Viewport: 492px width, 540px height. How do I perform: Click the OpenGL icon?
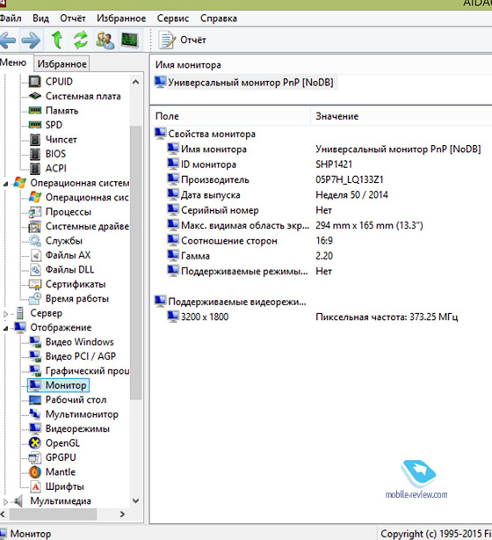pos(35,443)
